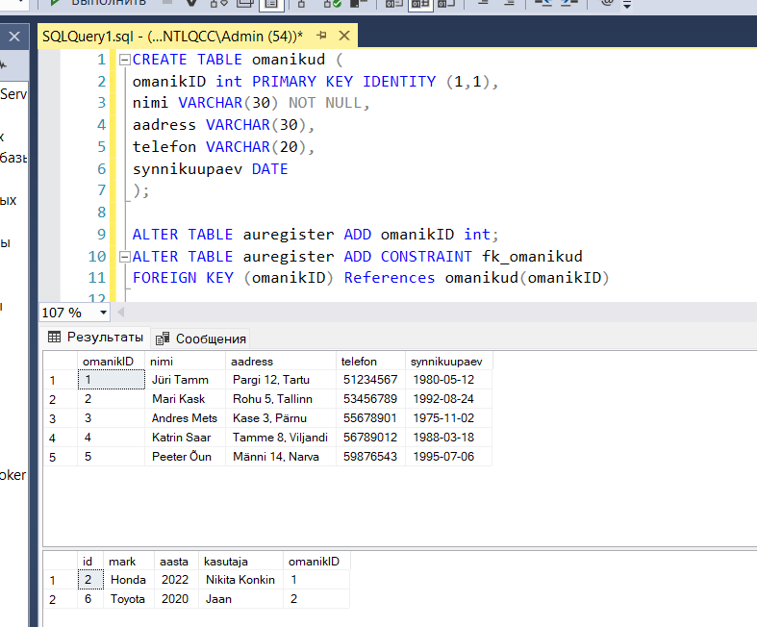Collapse the CREATE TABLE omanikud block
Screen dimensions: 757x627
[x=124, y=60]
